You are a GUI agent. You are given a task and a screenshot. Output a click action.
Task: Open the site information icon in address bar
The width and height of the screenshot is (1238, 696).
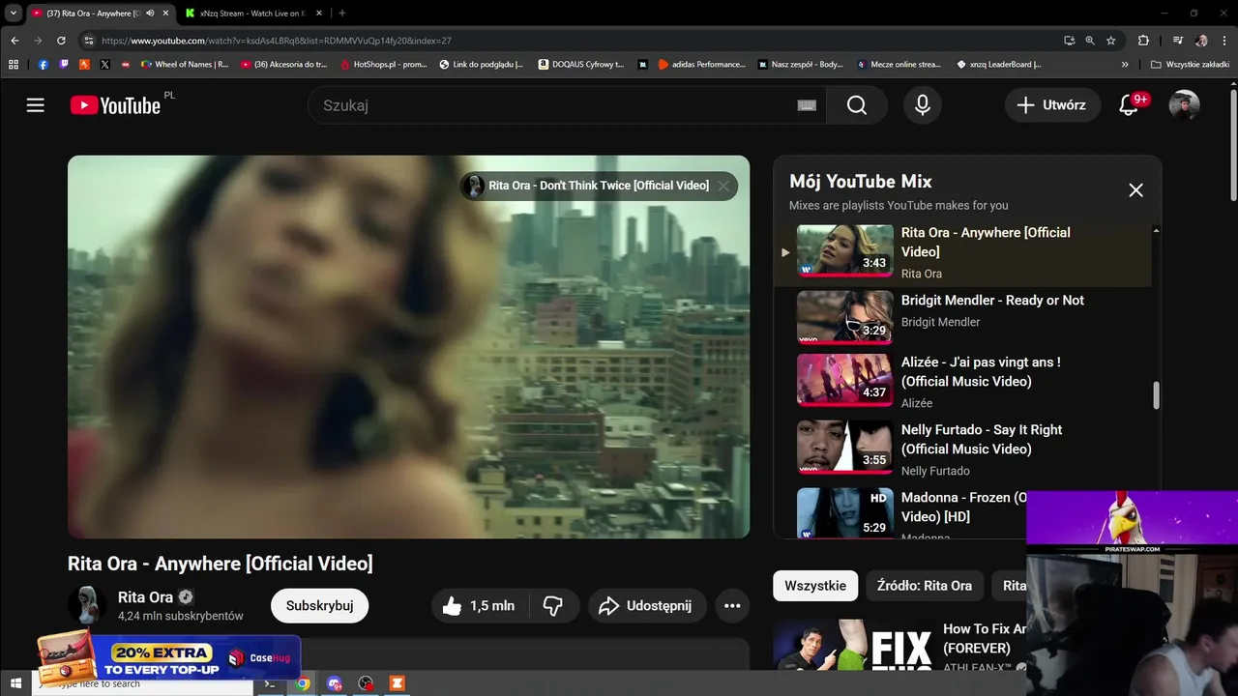(x=88, y=41)
